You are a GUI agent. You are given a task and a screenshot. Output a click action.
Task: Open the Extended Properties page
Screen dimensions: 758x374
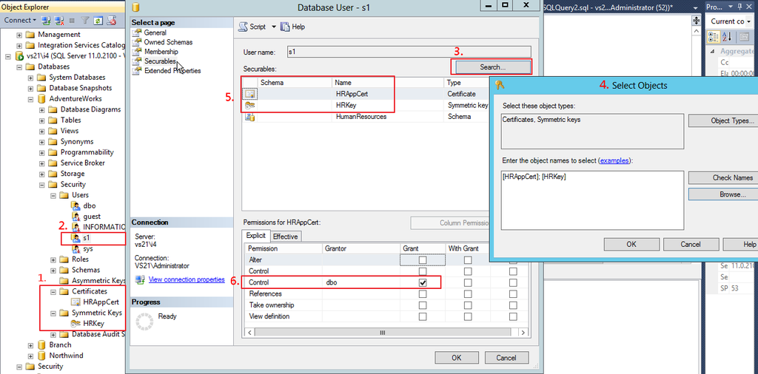172,71
